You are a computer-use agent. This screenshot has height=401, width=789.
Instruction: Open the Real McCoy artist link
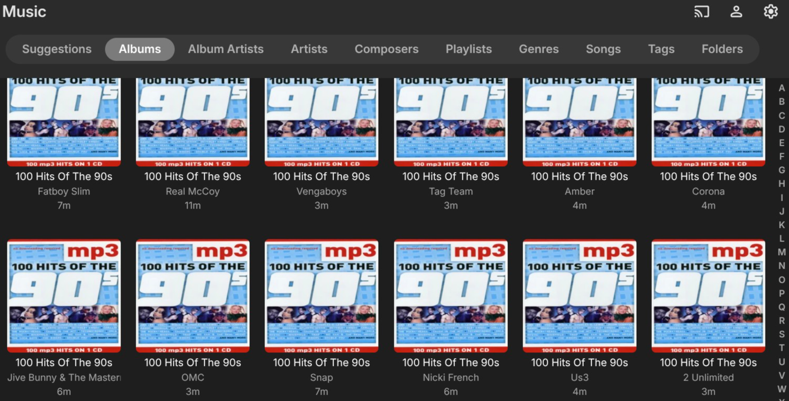(193, 191)
